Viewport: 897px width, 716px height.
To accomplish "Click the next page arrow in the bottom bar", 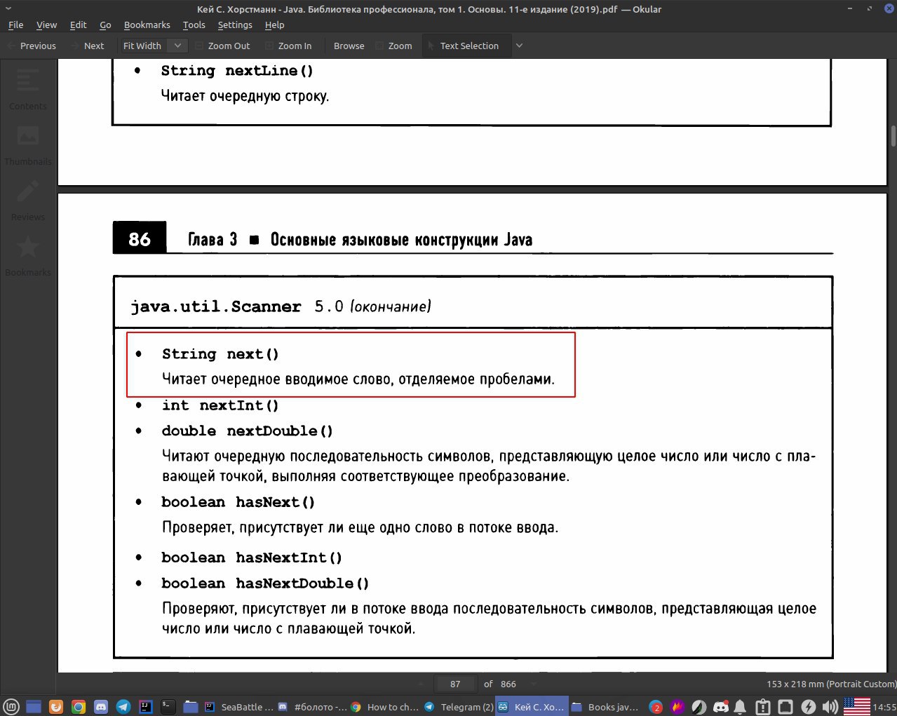I will point(534,684).
